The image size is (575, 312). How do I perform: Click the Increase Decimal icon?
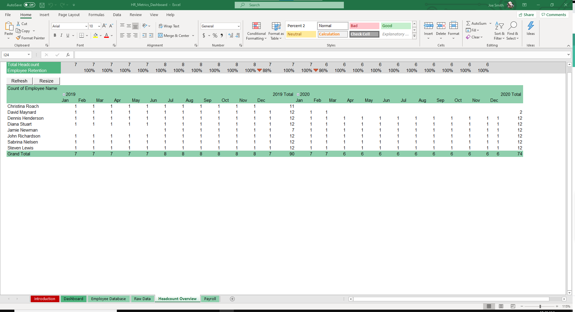tap(231, 35)
